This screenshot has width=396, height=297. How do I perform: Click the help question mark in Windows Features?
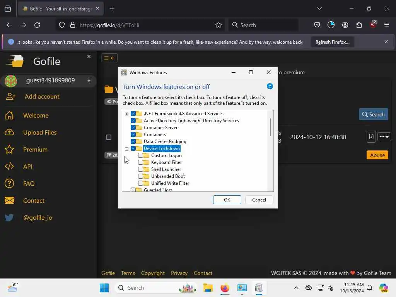(x=270, y=86)
